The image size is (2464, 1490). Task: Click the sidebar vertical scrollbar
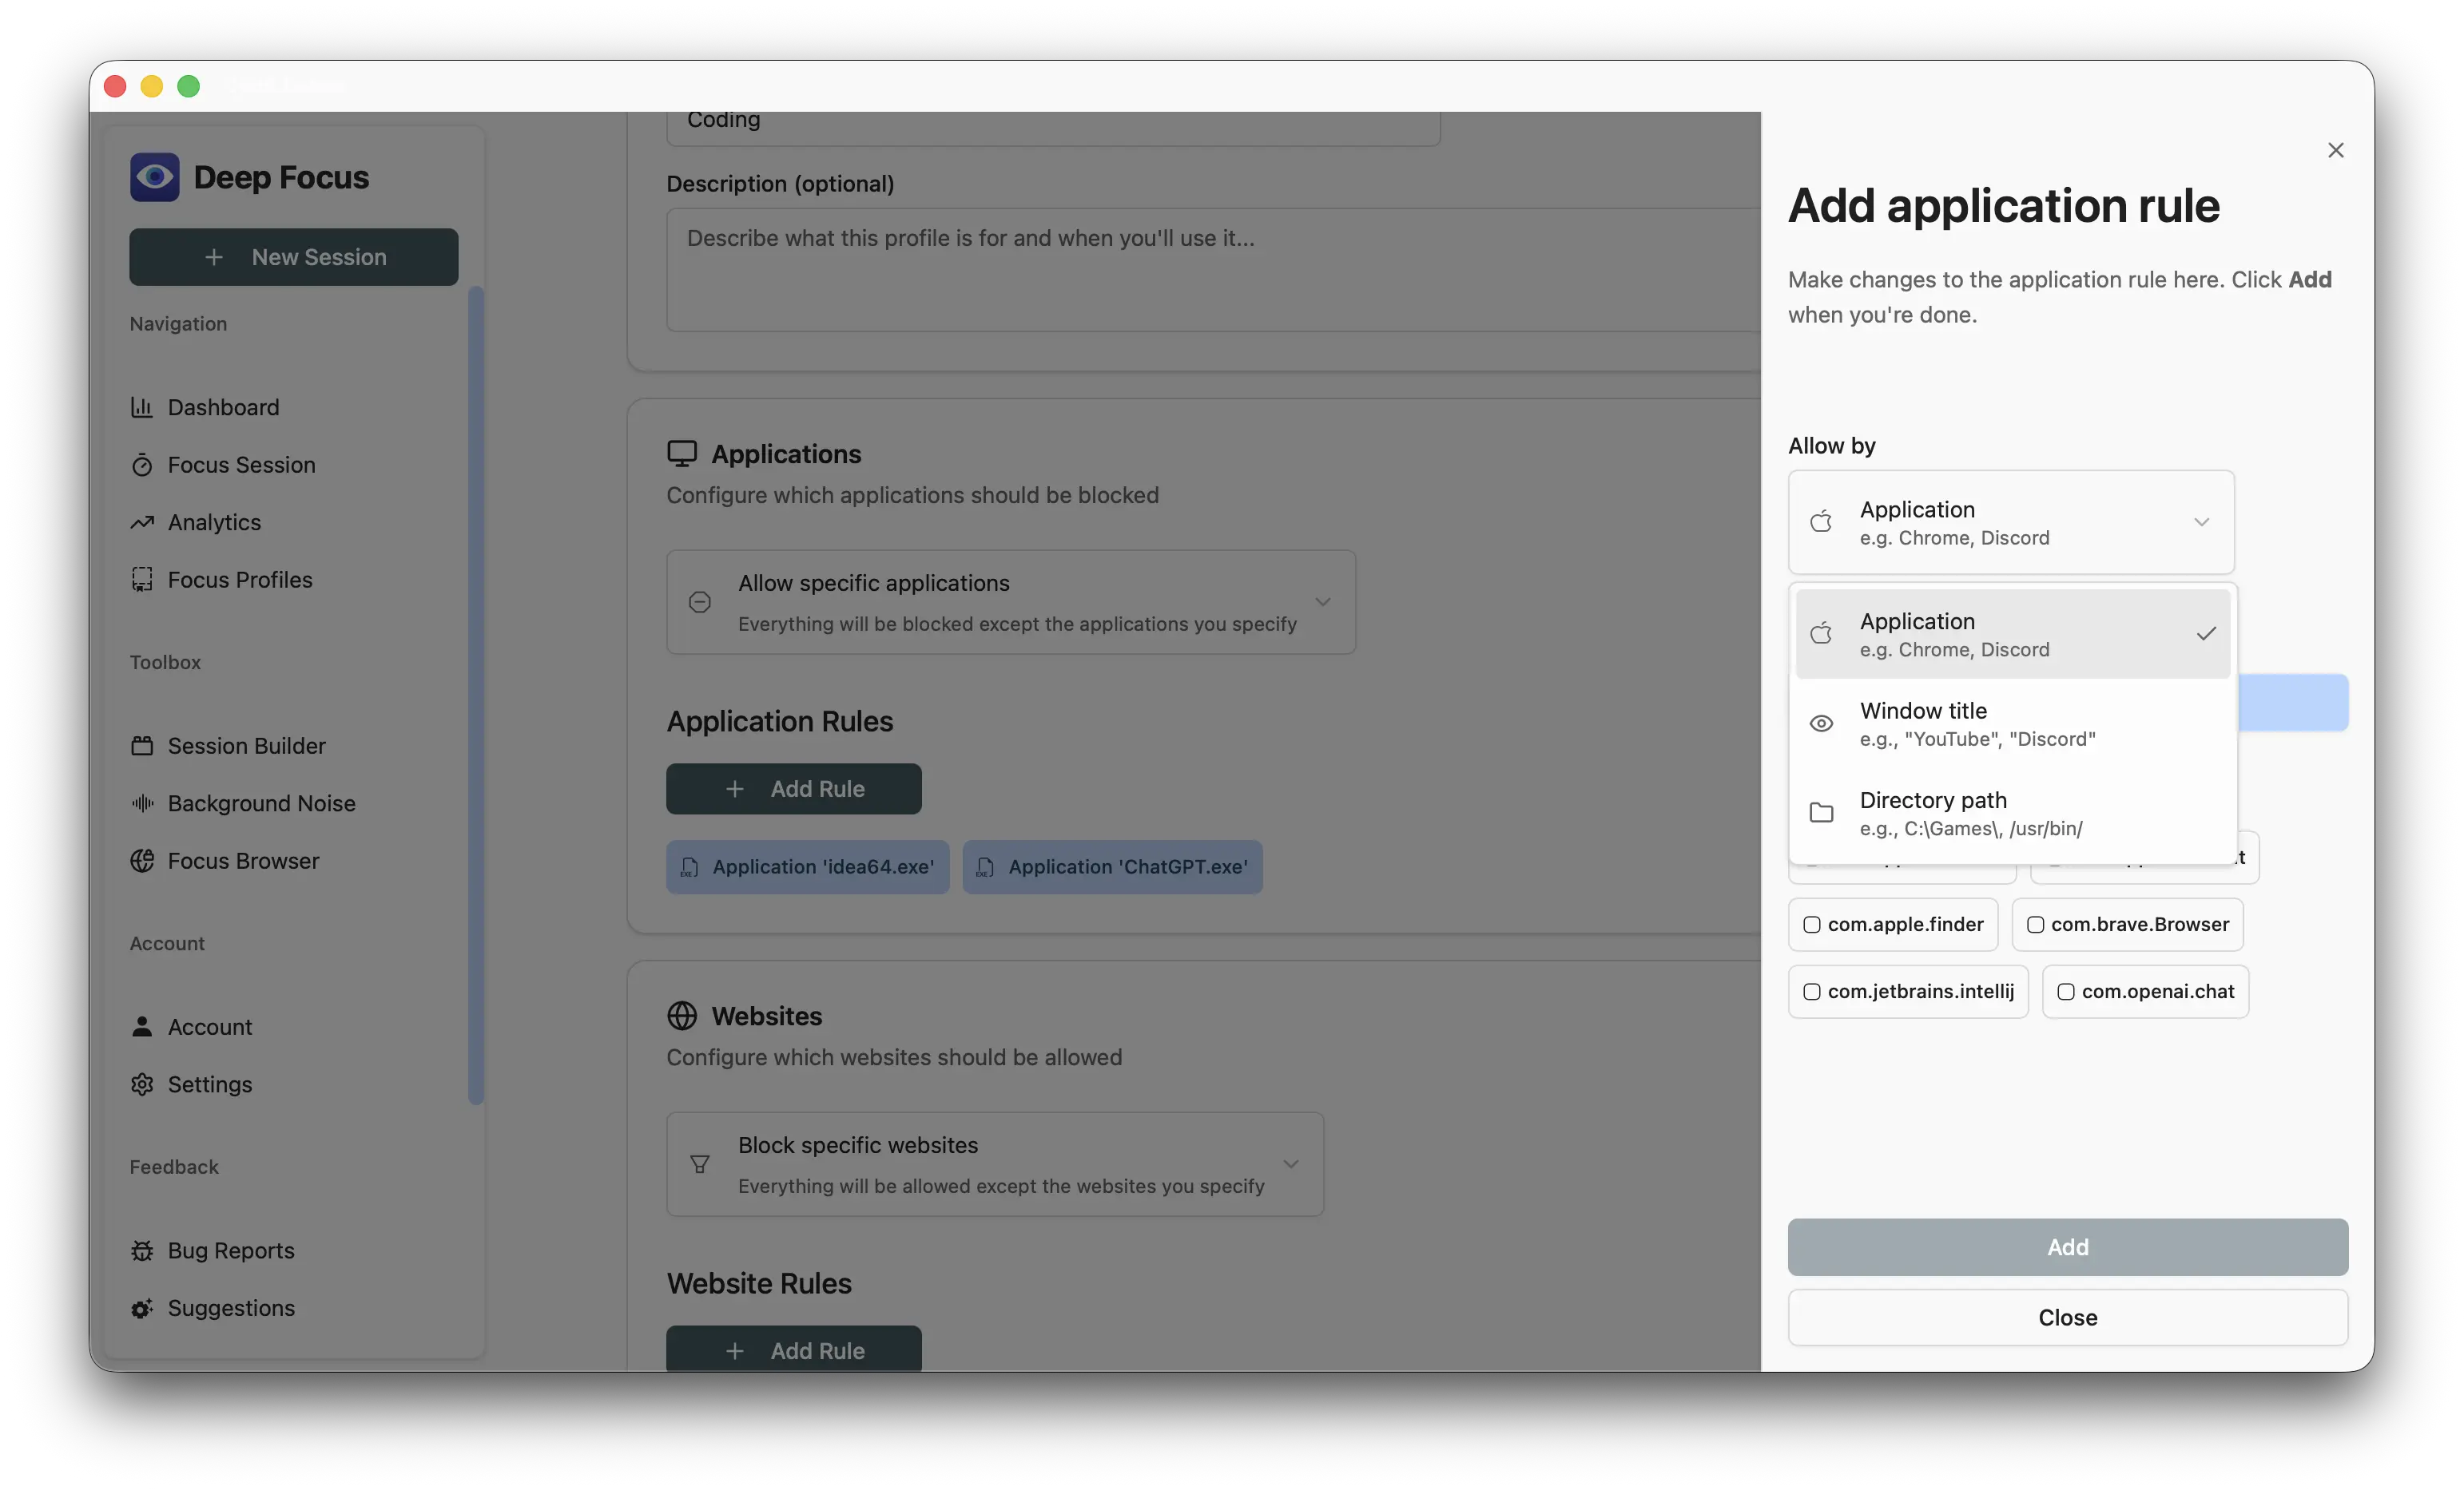[x=476, y=695]
